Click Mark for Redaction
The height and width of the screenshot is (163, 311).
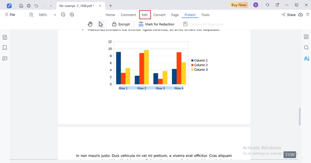[157, 24]
